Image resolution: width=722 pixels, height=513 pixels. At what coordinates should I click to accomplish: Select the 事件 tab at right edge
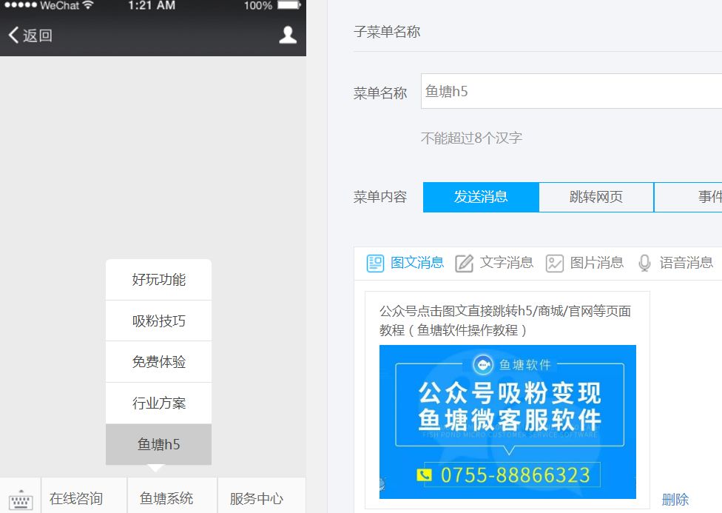click(688, 197)
